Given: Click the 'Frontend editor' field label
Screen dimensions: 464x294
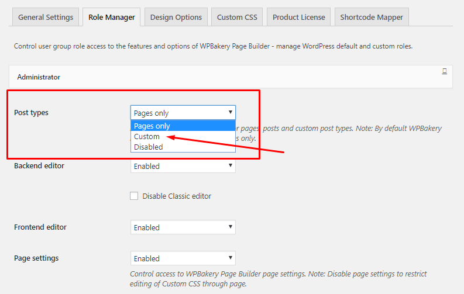Looking at the screenshot, I should pyautogui.click(x=40, y=227).
